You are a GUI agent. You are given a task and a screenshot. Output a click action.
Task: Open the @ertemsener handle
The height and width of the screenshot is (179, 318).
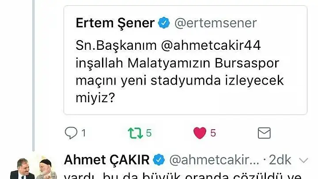(216, 23)
